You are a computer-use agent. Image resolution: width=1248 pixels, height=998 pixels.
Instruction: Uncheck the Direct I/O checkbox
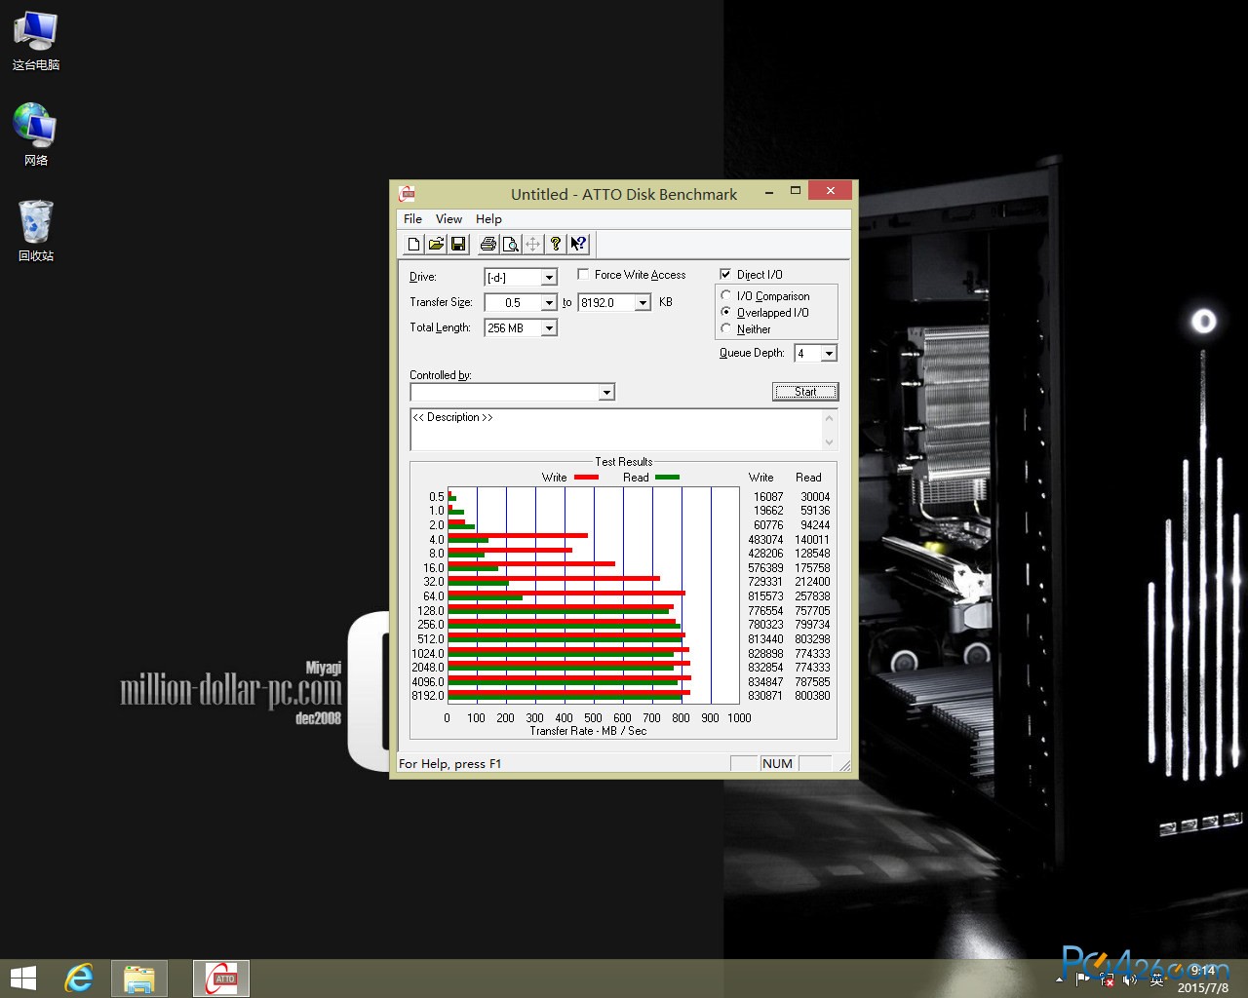pyautogui.click(x=725, y=275)
